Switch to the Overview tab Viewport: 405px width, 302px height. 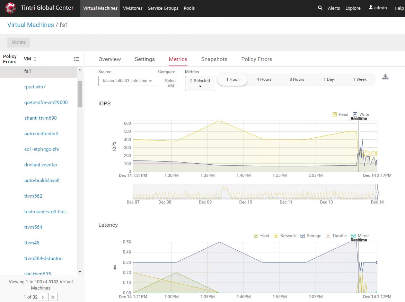pos(109,59)
